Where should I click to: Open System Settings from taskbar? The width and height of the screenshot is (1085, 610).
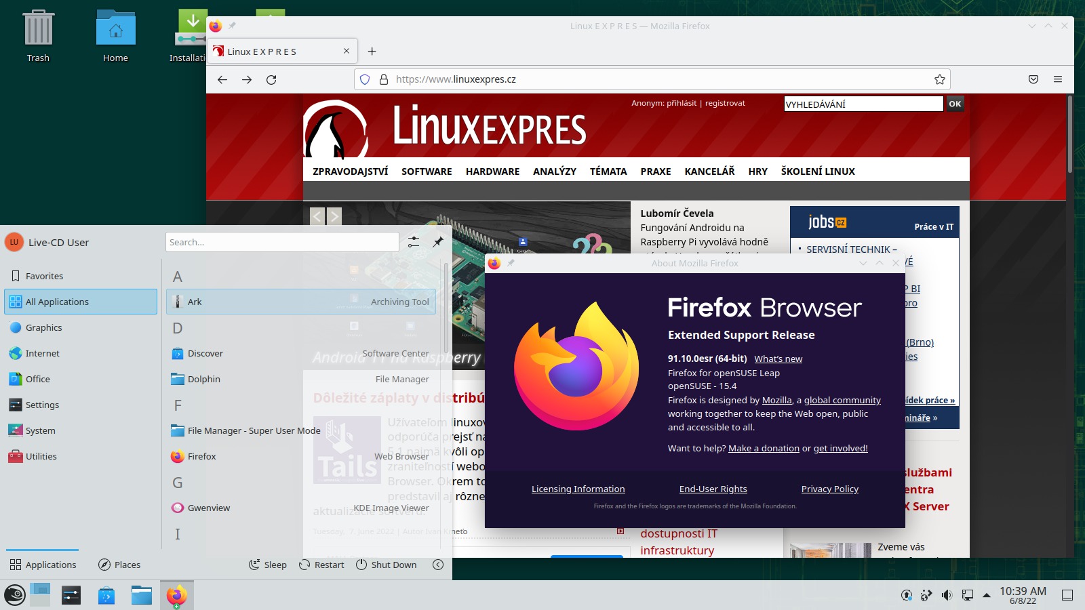[71, 595]
